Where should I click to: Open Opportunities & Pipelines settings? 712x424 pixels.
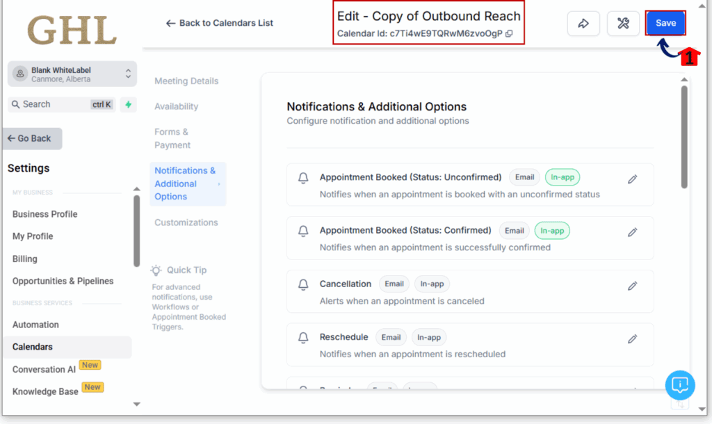tap(63, 281)
